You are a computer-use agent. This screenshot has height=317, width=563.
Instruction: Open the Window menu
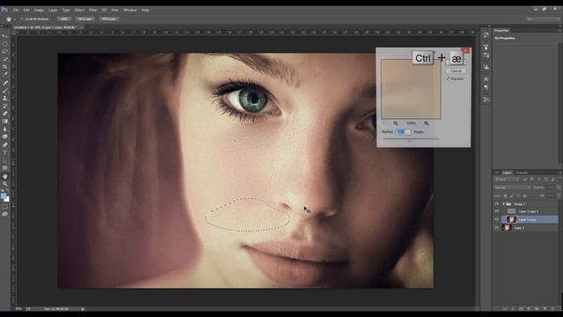[130, 10]
